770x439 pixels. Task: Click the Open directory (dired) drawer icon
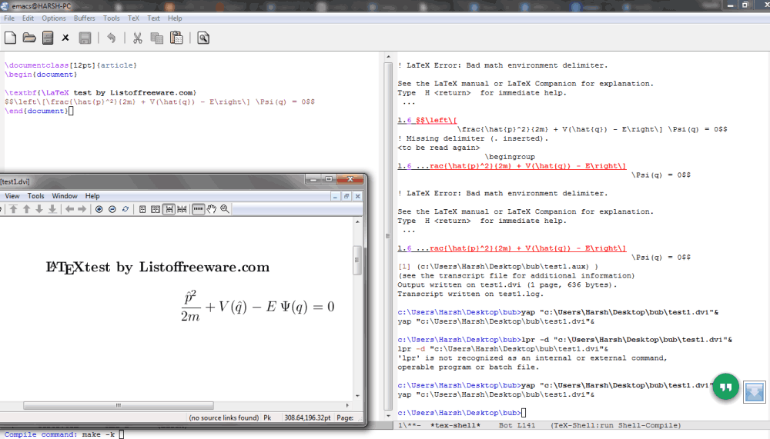click(48, 38)
